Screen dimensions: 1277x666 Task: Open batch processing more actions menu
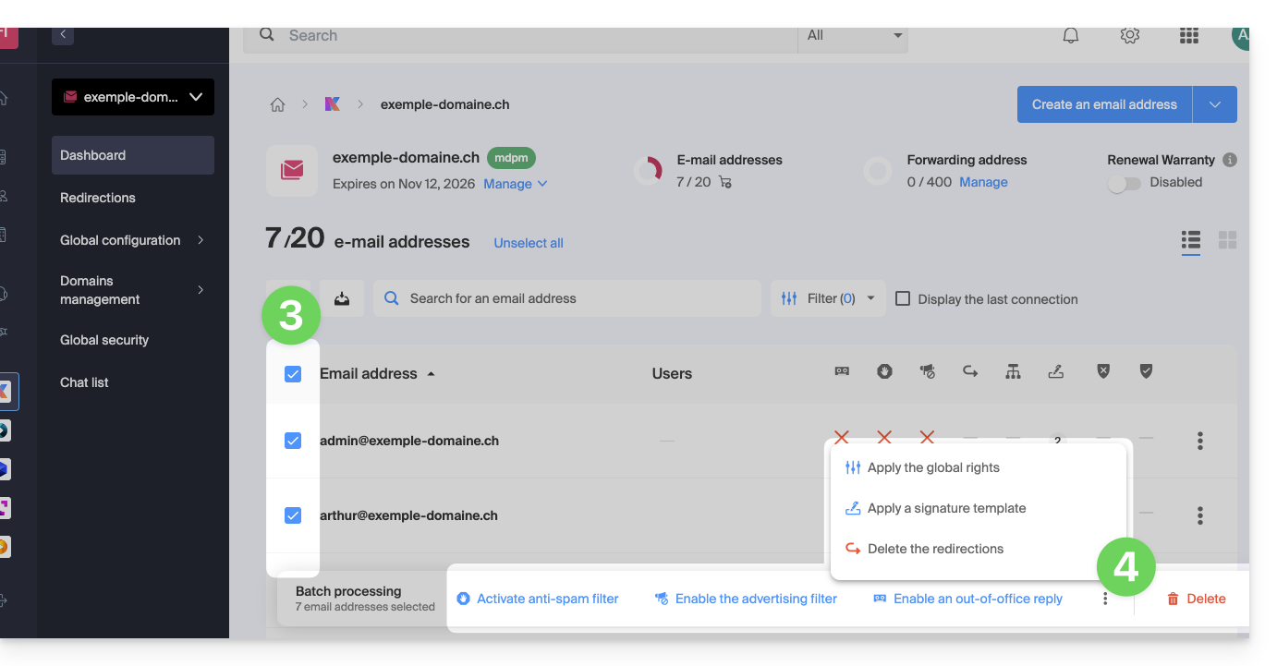[1105, 599]
